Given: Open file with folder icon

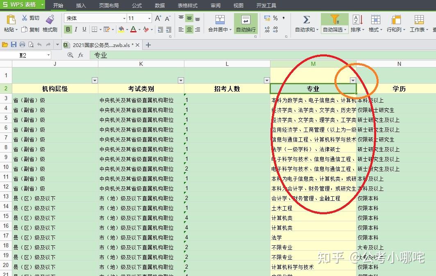Looking at the screenshot, I should coord(5,45).
